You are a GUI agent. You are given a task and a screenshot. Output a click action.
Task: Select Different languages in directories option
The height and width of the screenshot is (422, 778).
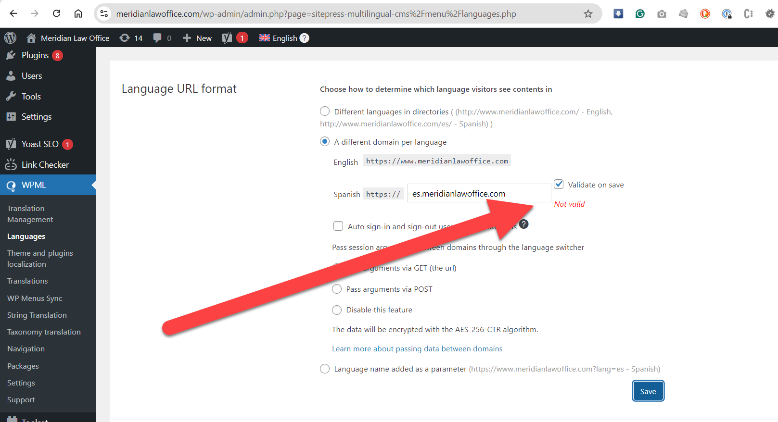tap(325, 112)
